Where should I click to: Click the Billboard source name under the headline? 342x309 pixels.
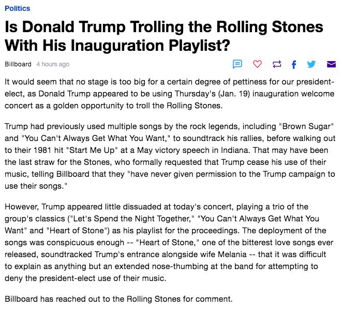[18, 64]
